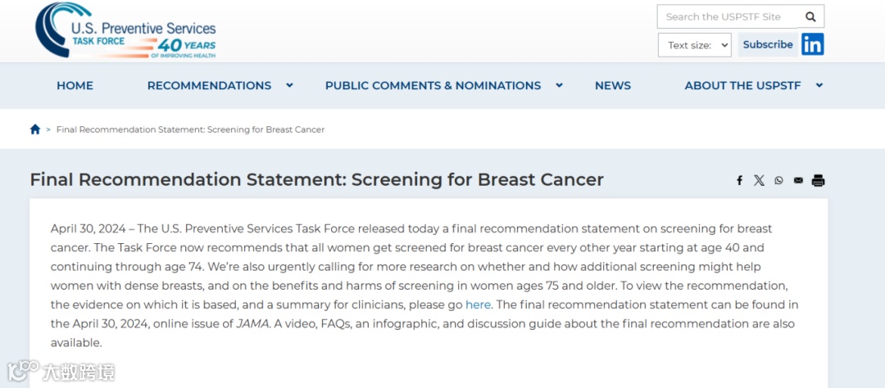This screenshot has width=885, height=388.
Task: Share the statement on Facebook
Action: click(x=739, y=180)
